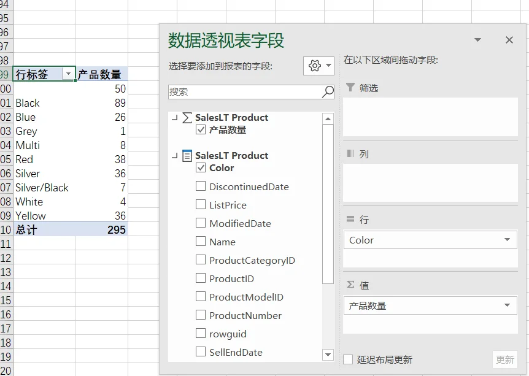The image size is (529, 376).
Task: Check the Name field
Action: coord(201,242)
